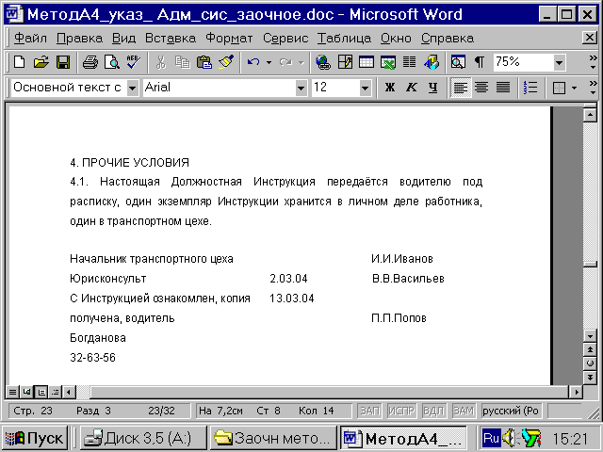The width and height of the screenshot is (603, 452).
Task: Click the Ru keyboard language indicator
Action: [x=491, y=438]
